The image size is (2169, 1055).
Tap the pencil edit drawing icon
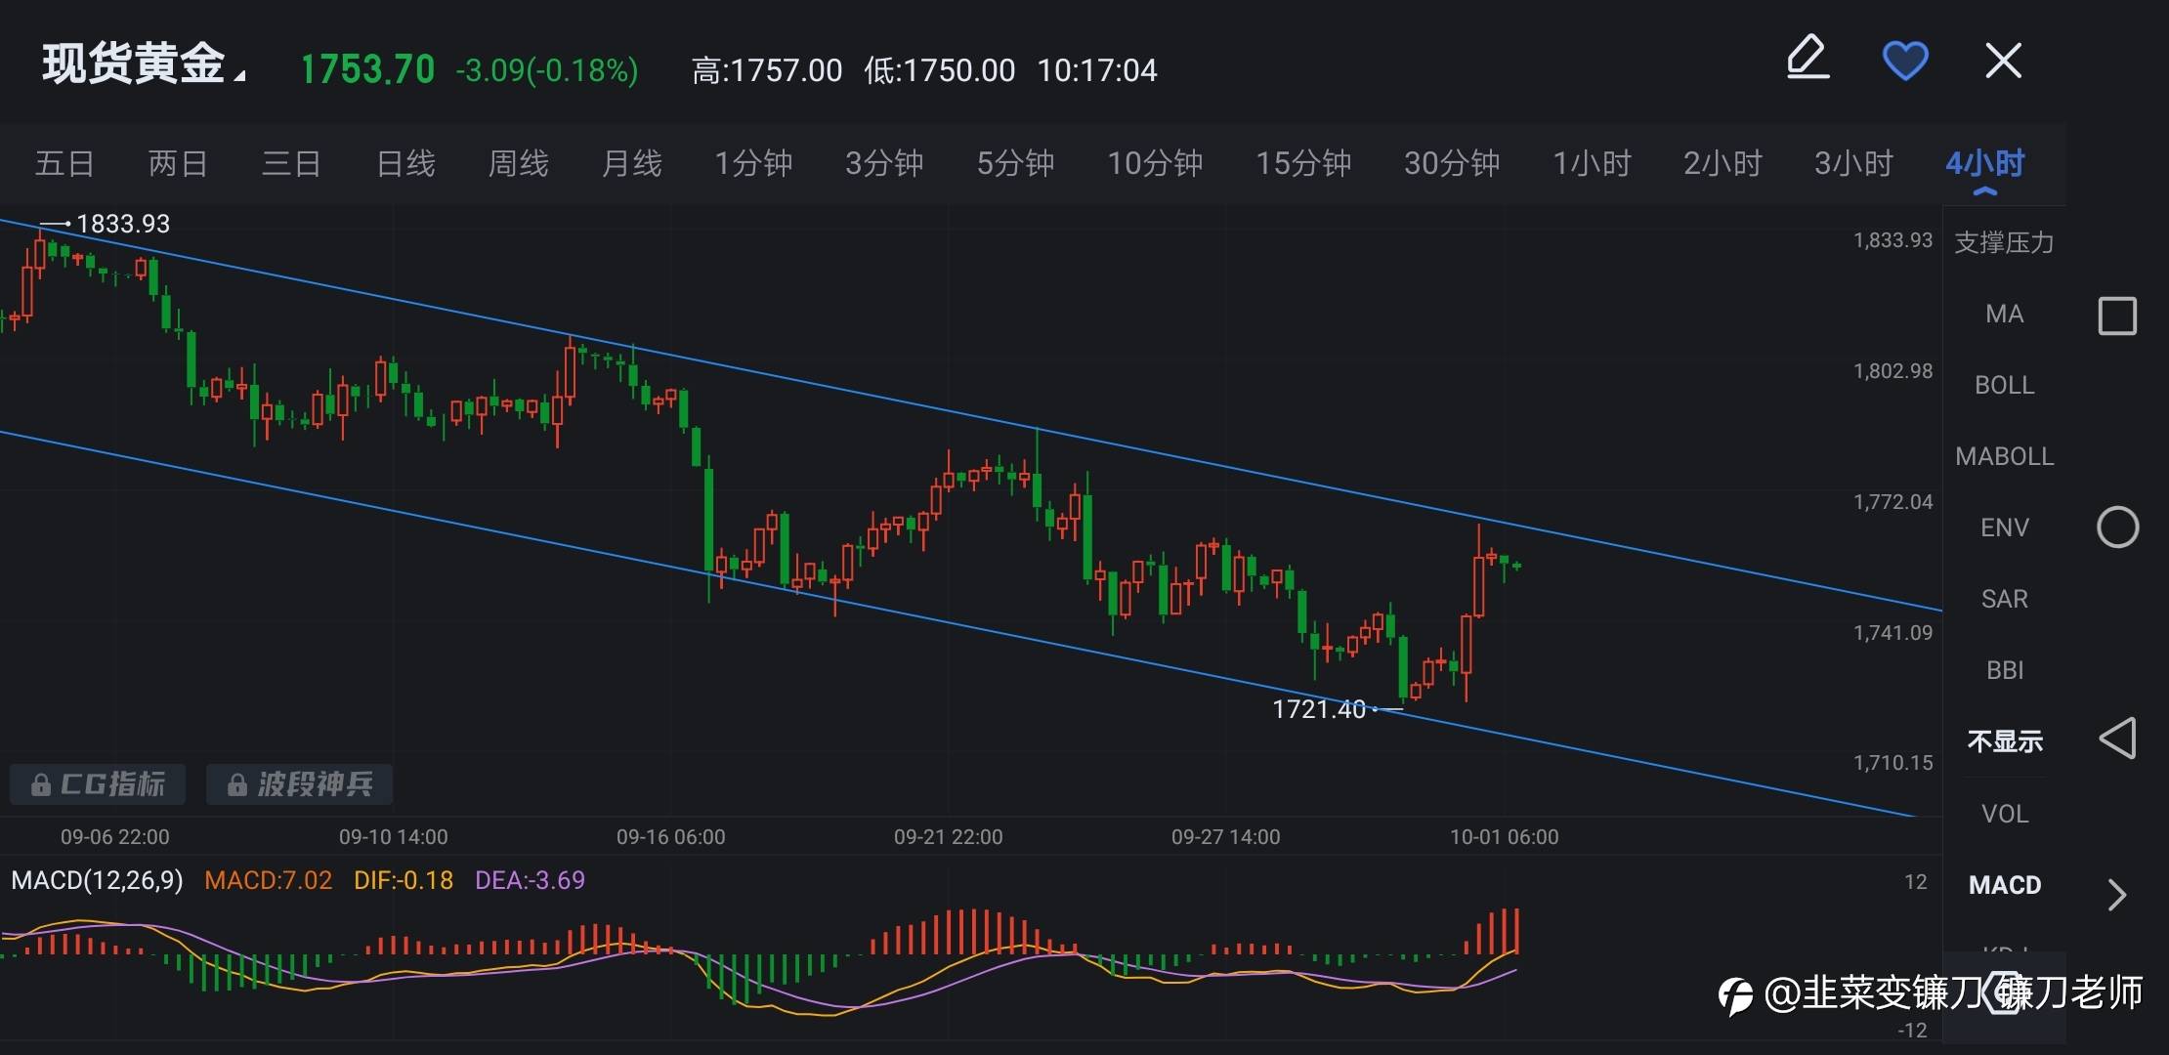tap(1807, 59)
